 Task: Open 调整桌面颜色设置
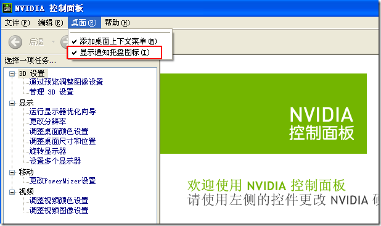coord(59,132)
